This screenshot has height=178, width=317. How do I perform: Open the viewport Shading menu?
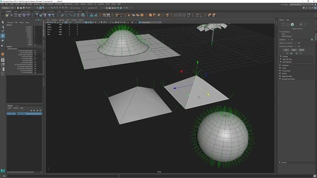coord(54,20)
